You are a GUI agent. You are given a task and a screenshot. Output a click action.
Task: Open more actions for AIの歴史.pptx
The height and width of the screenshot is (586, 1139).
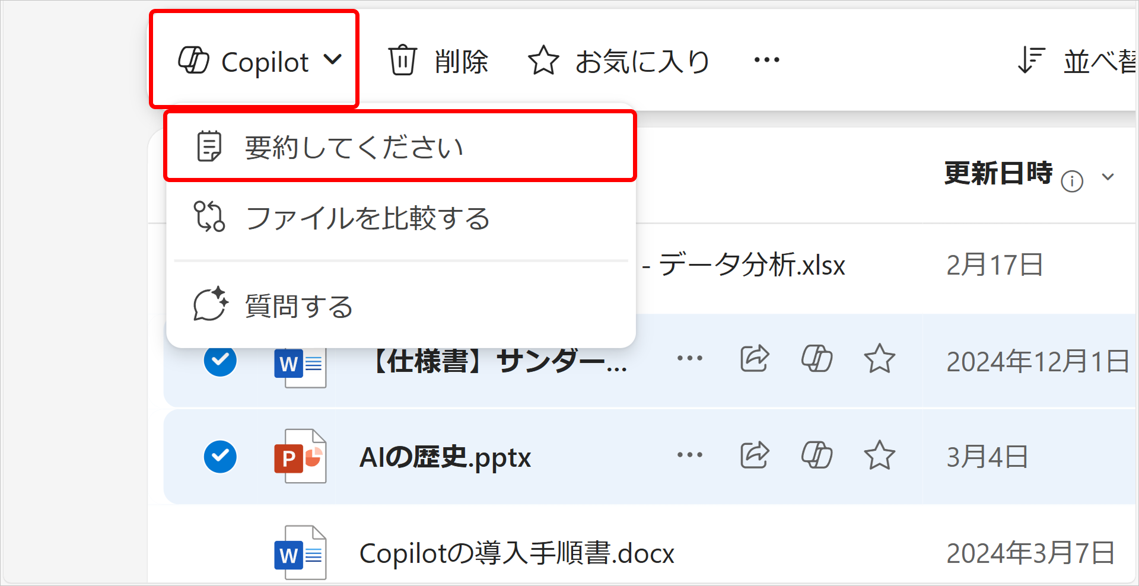(690, 455)
